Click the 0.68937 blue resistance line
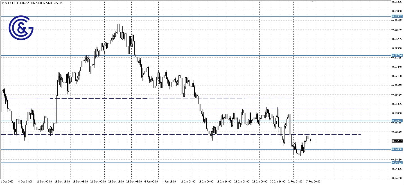The height and width of the screenshot is (185, 404). point(197,17)
